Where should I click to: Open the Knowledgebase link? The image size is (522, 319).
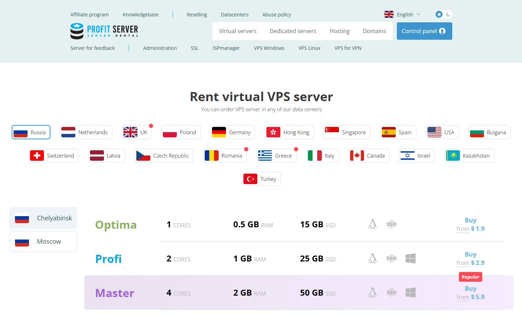point(140,14)
